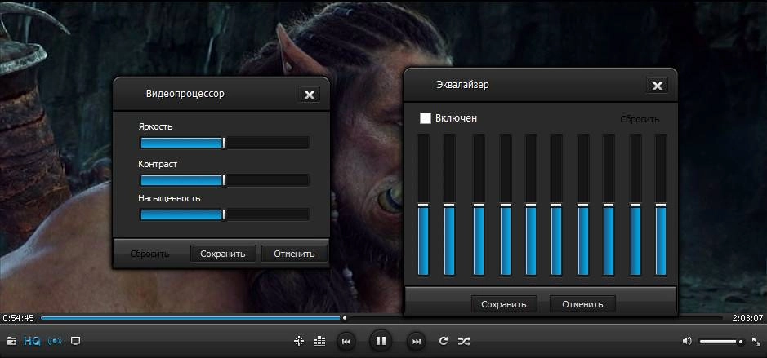Screen dimensions: 767x358
Task: Set the Контраст slider
Action: pos(224,180)
